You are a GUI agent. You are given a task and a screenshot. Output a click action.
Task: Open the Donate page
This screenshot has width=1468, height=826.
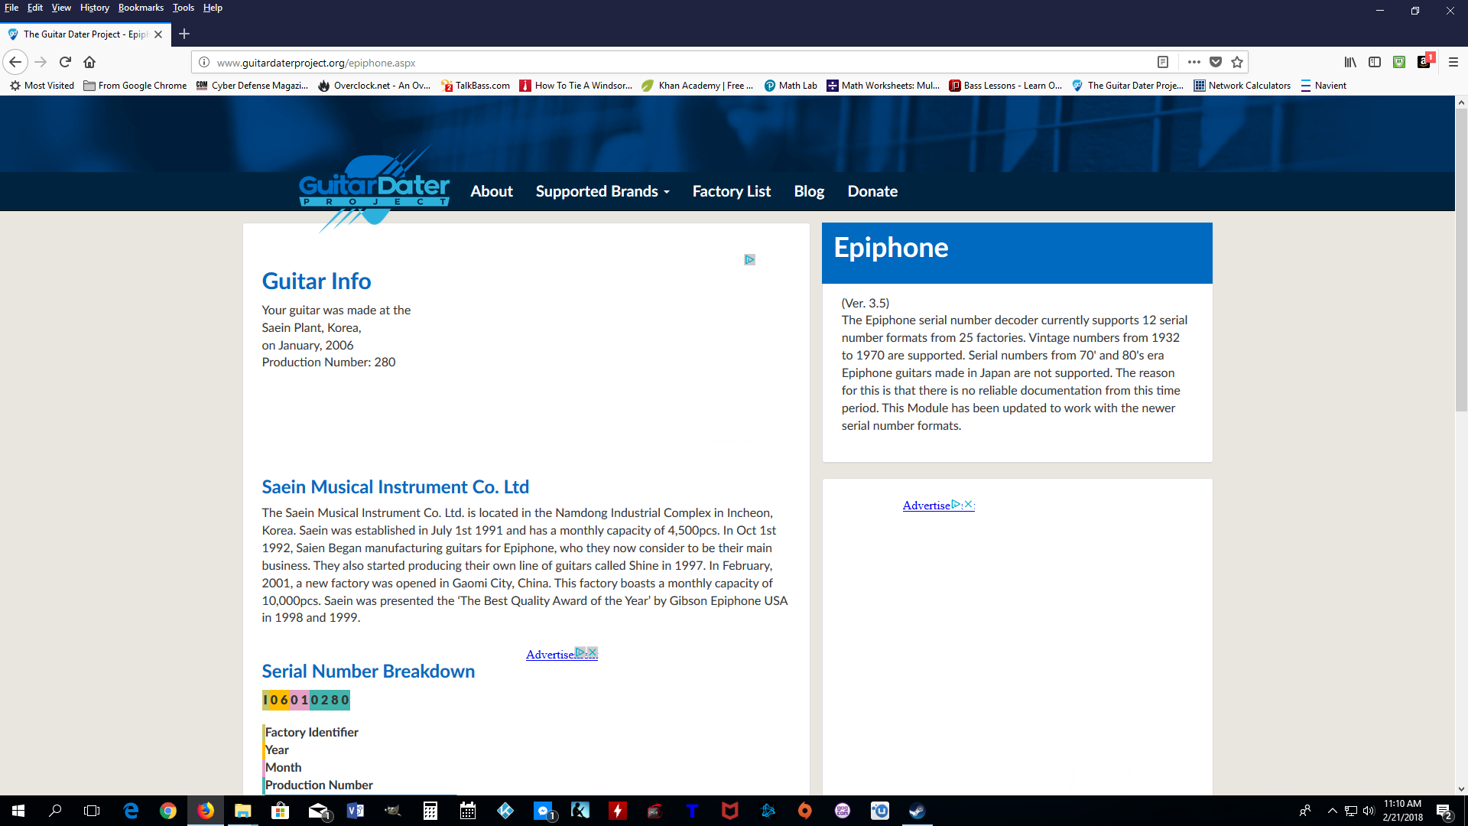pyautogui.click(x=872, y=191)
